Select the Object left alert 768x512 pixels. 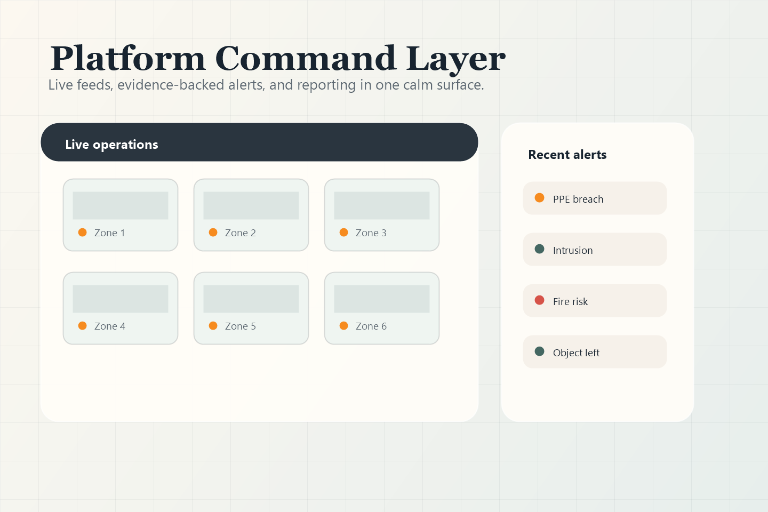click(x=595, y=352)
